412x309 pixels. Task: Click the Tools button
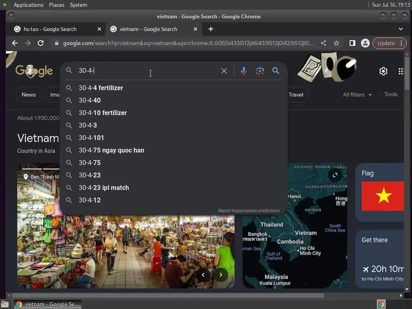pyautogui.click(x=391, y=94)
